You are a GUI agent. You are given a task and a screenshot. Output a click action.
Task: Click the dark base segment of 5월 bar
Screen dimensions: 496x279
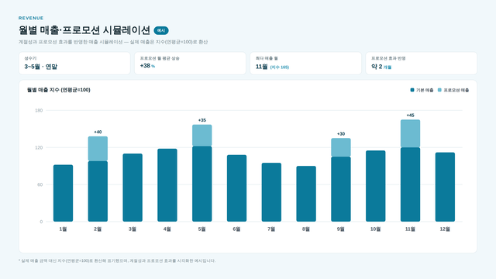click(x=202, y=184)
